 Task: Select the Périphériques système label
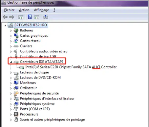(37, 104)
